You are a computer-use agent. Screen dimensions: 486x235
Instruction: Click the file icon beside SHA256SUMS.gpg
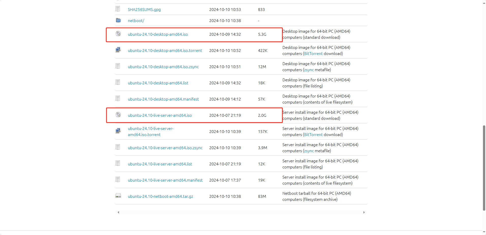coord(118,9)
